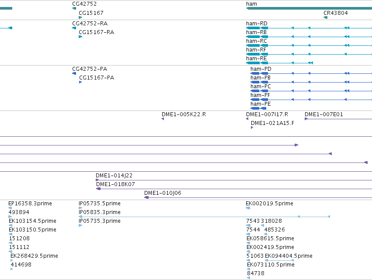The height and width of the screenshot is (280, 372).
Task: Click the DME1-018K07 feature arrow
Action: [98, 189]
